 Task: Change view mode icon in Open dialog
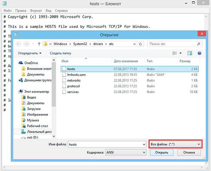174,53
